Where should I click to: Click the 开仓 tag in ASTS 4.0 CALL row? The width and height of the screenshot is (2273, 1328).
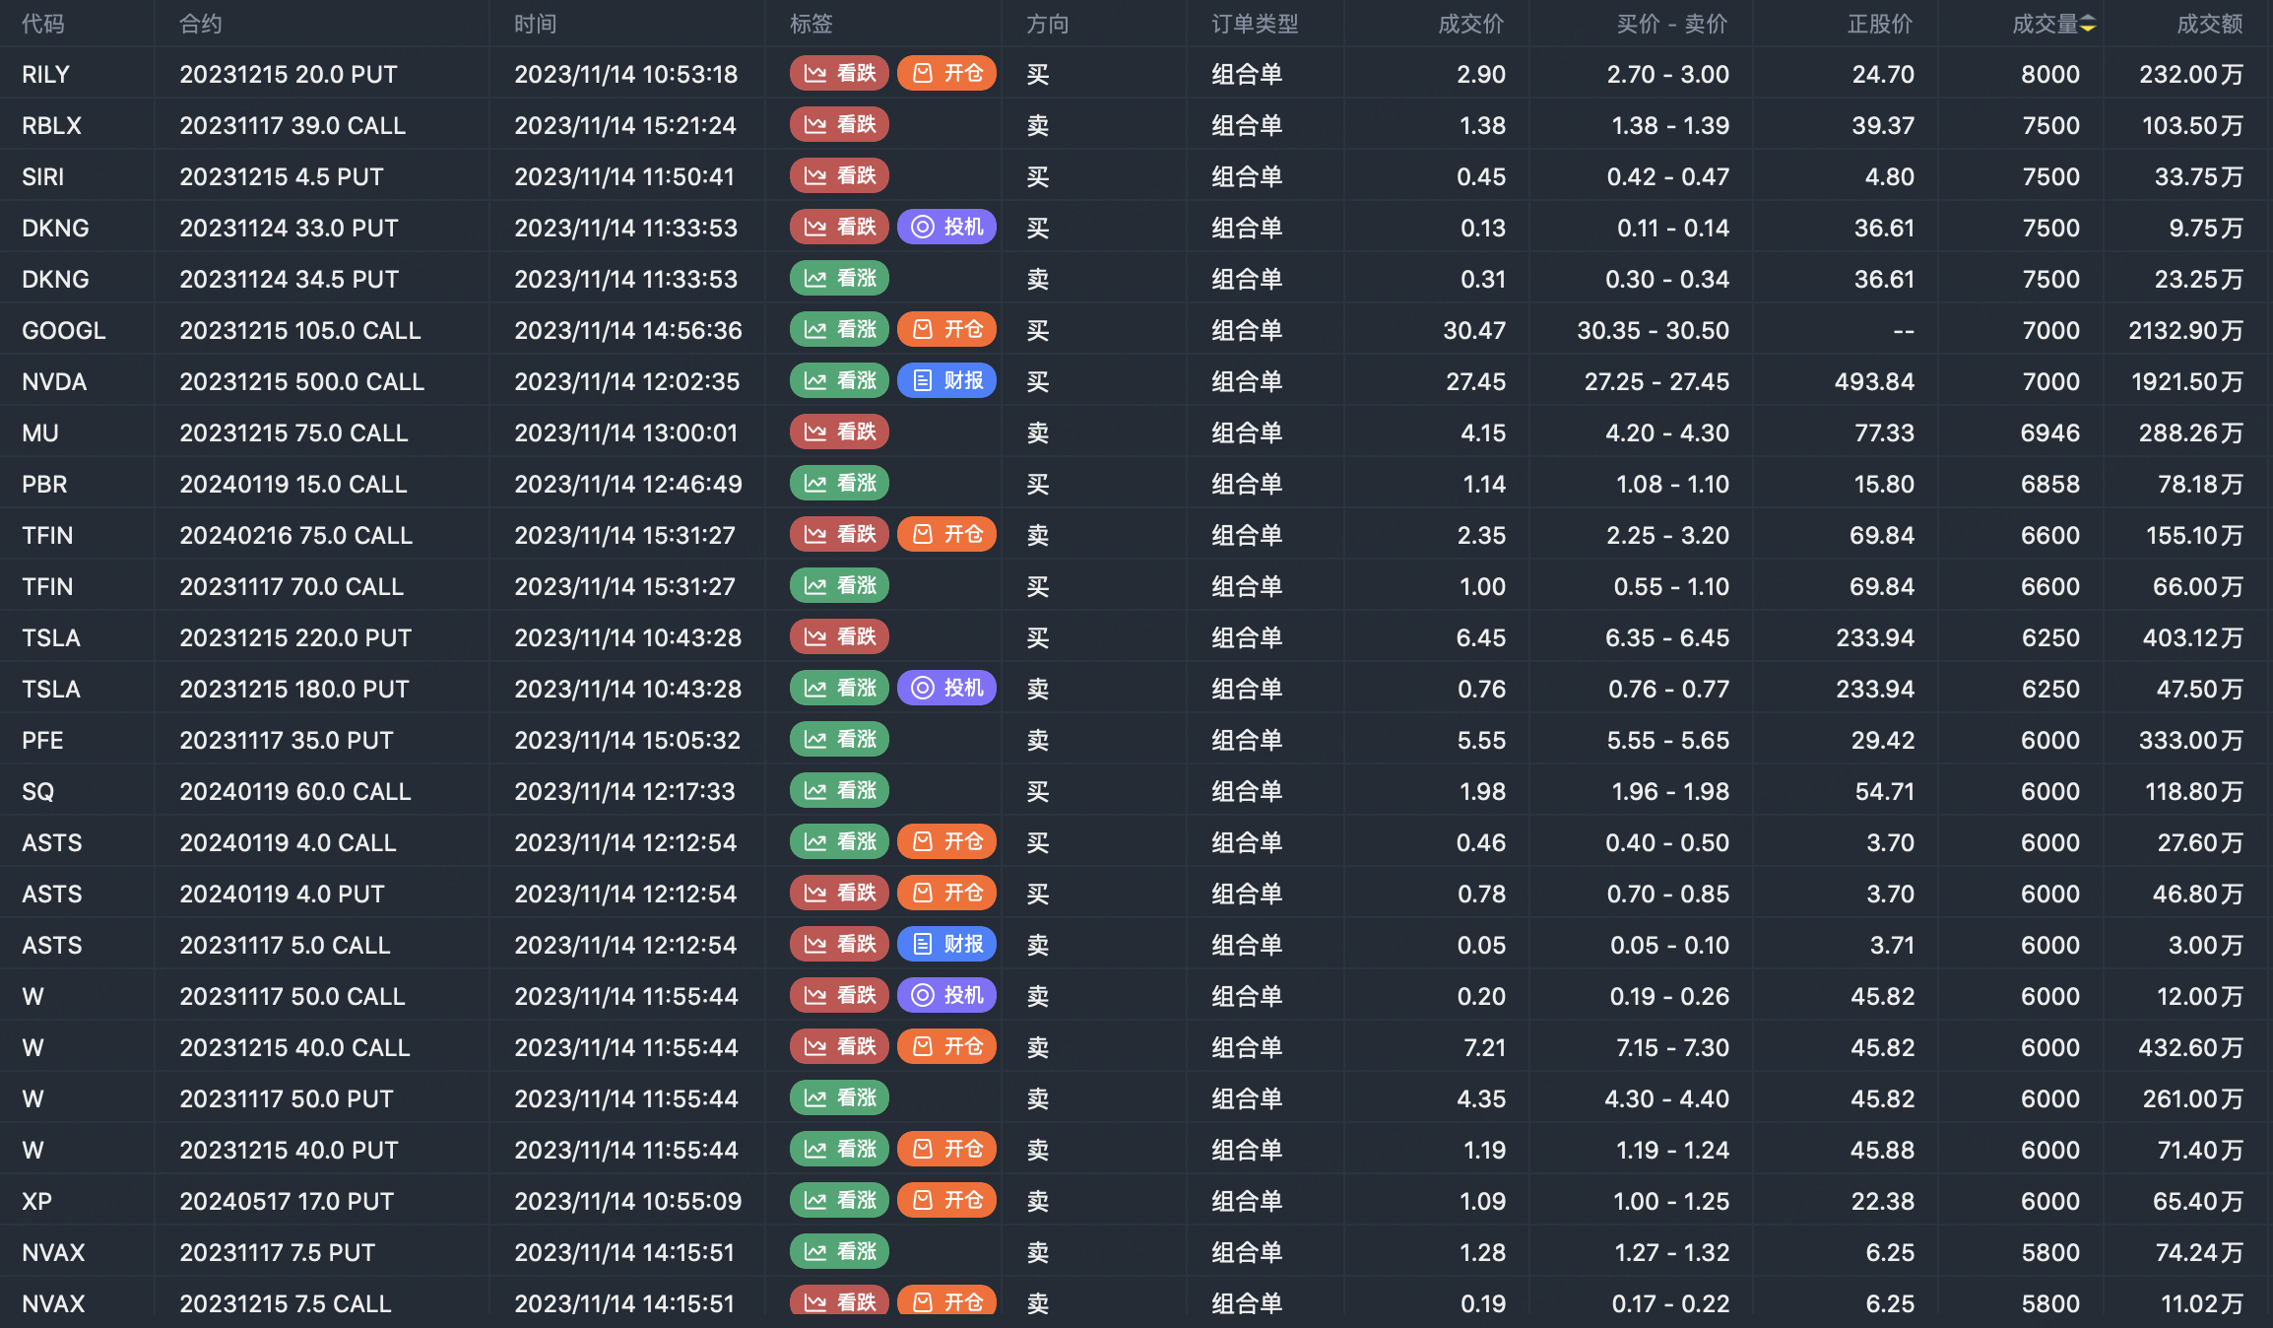click(x=947, y=842)
